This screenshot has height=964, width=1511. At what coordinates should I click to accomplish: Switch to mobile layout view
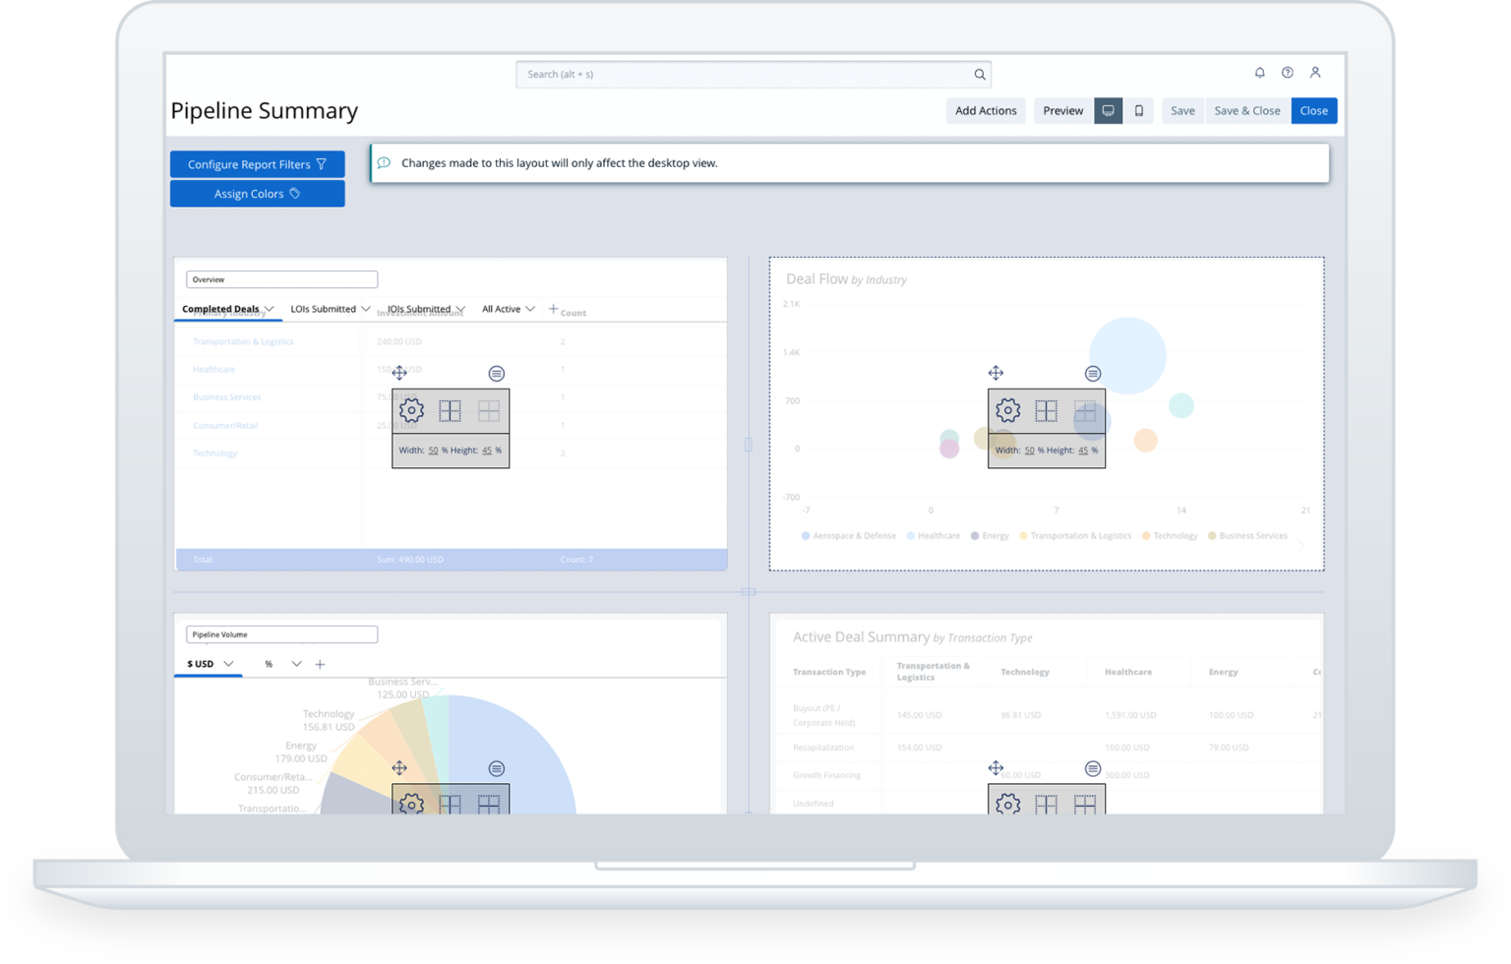1139,111
